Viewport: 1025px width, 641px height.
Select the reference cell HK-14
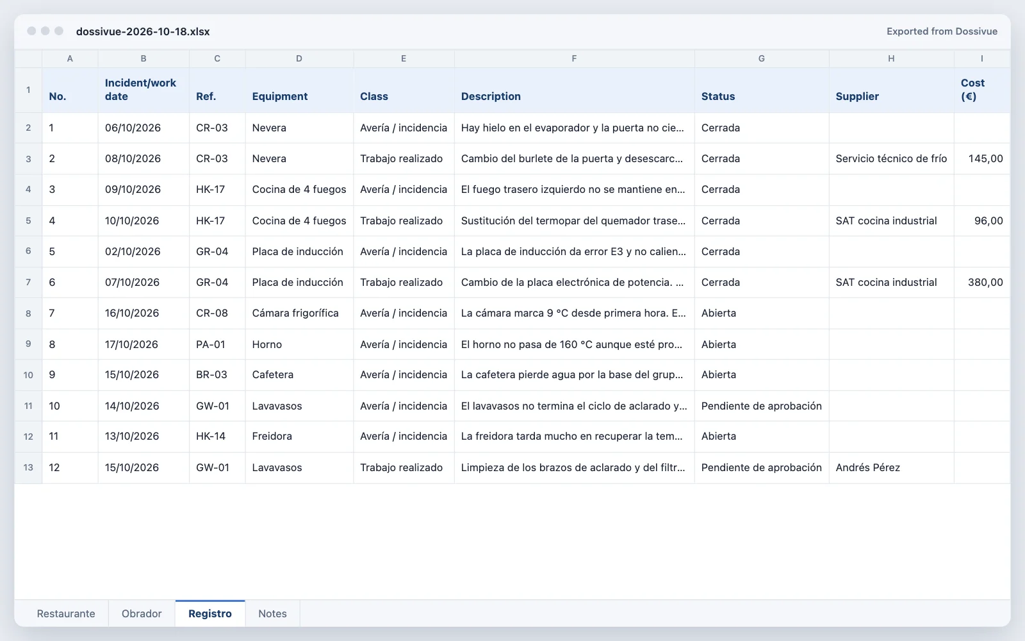click(x=217, y=437)
